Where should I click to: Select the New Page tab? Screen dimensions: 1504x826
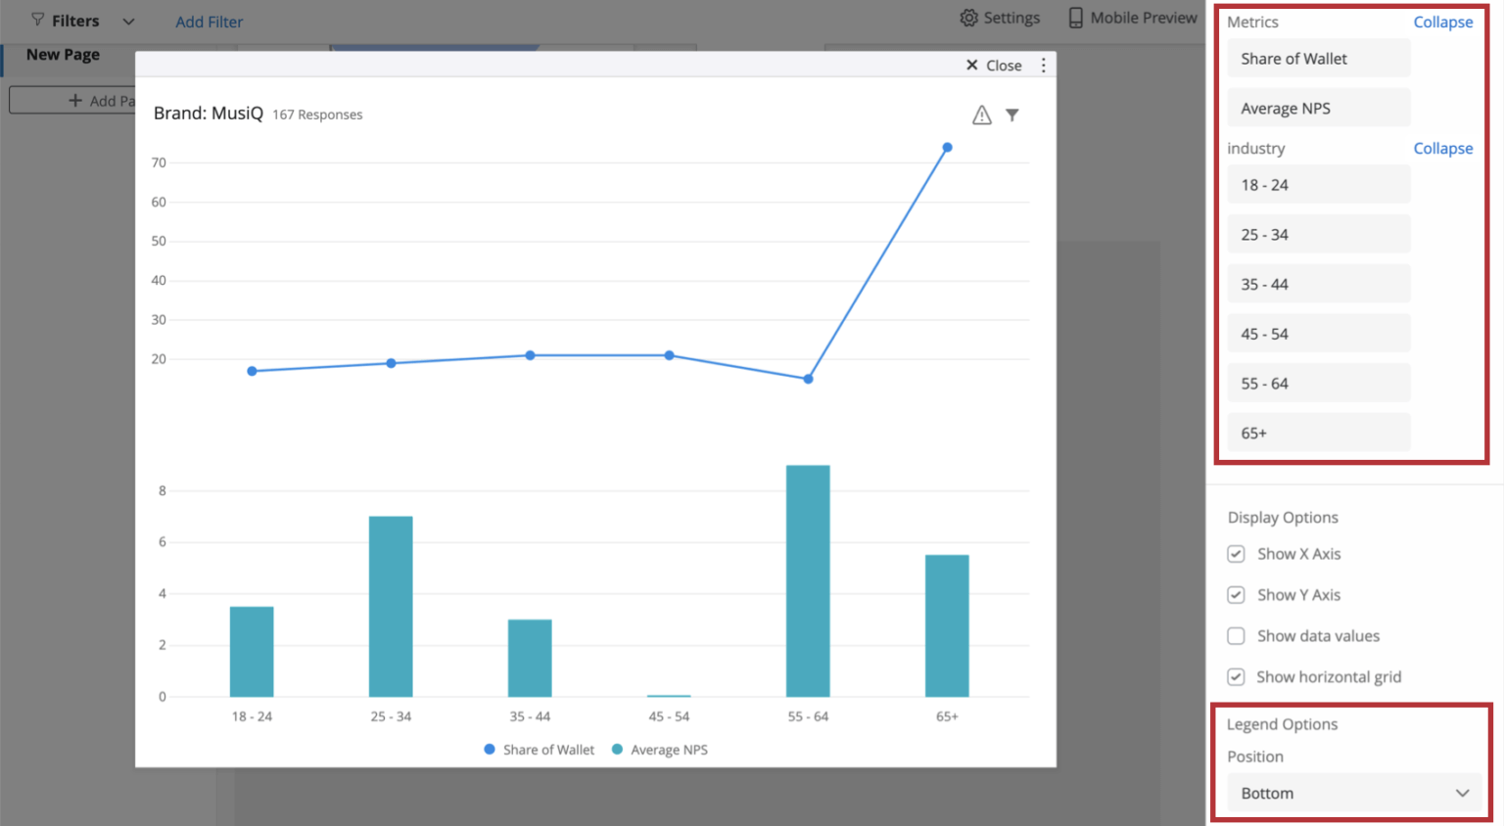pos(62,55)
